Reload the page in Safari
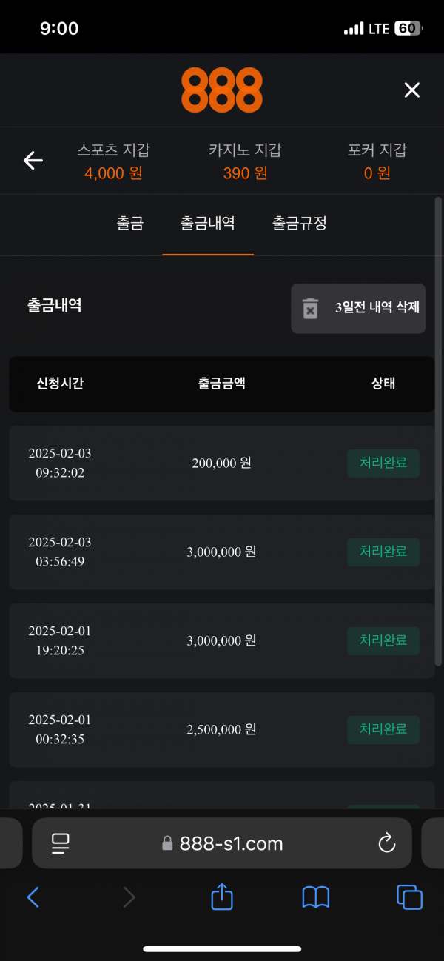 (x=386, y=843)
